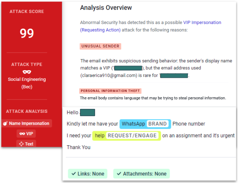This screenshot has width=238, height=183.
Task: Click the checkmark icon in Links: None
Action: point(73,173)
